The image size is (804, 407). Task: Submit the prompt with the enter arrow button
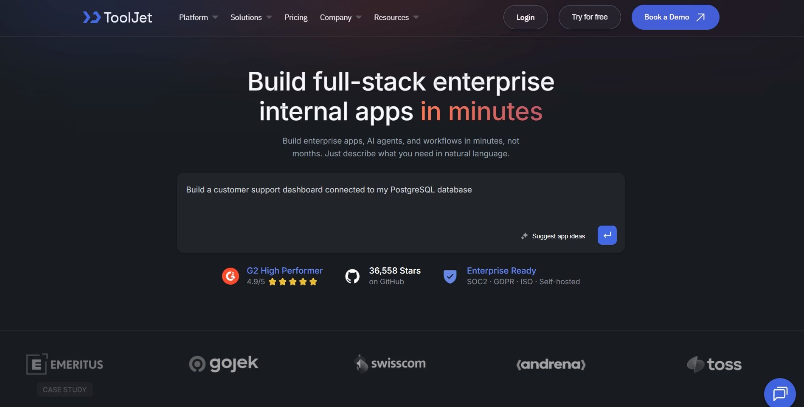607,235
